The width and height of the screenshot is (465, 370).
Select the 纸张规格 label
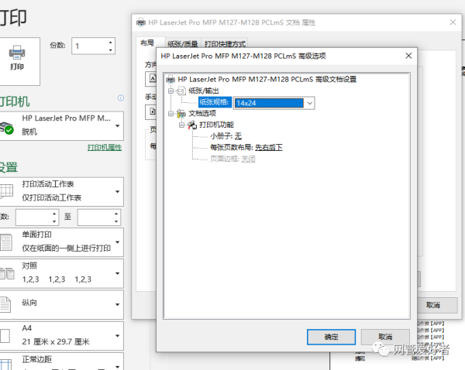click(215, 102)
